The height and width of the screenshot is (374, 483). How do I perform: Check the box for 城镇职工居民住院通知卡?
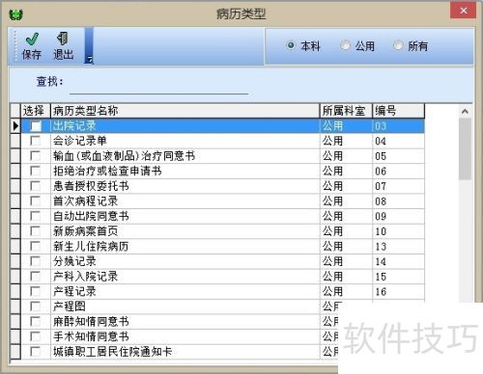(35, 352)
